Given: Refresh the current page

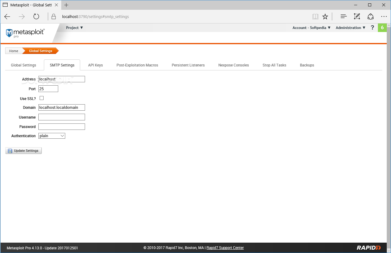Looking at the screenshot, I should coord(36,16).
